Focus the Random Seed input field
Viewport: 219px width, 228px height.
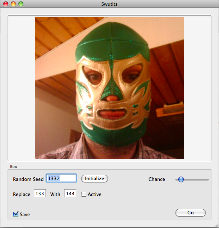(61, 178)
